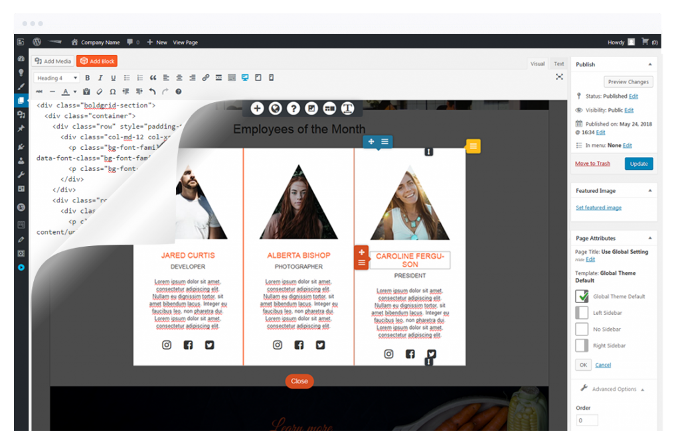This screenshot has width=680, height=431.
Task: Toggle bold formatting in the editor toolbar
Action: pos(87,78)
